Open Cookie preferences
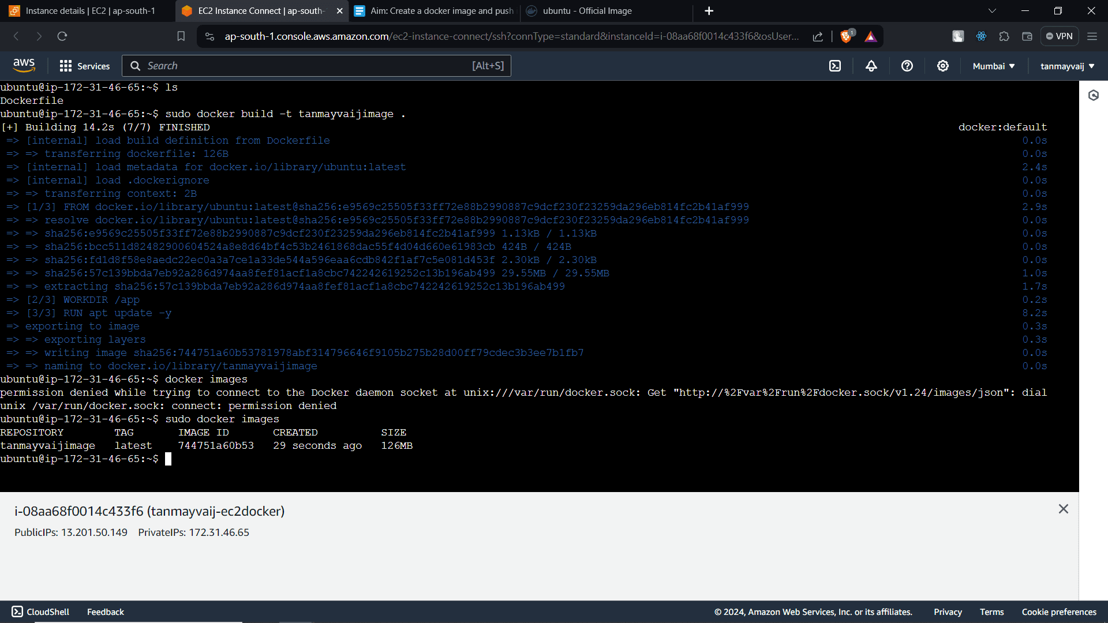 [x=1059, y=611]
